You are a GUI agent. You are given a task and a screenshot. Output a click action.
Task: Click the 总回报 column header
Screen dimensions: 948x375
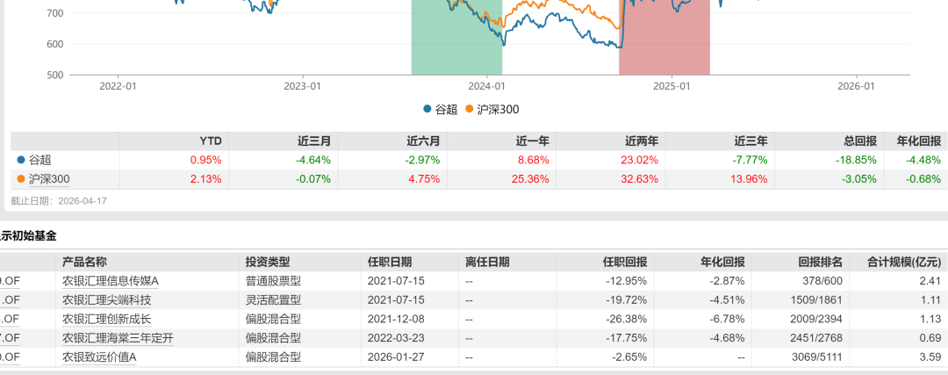coord(859,141)
